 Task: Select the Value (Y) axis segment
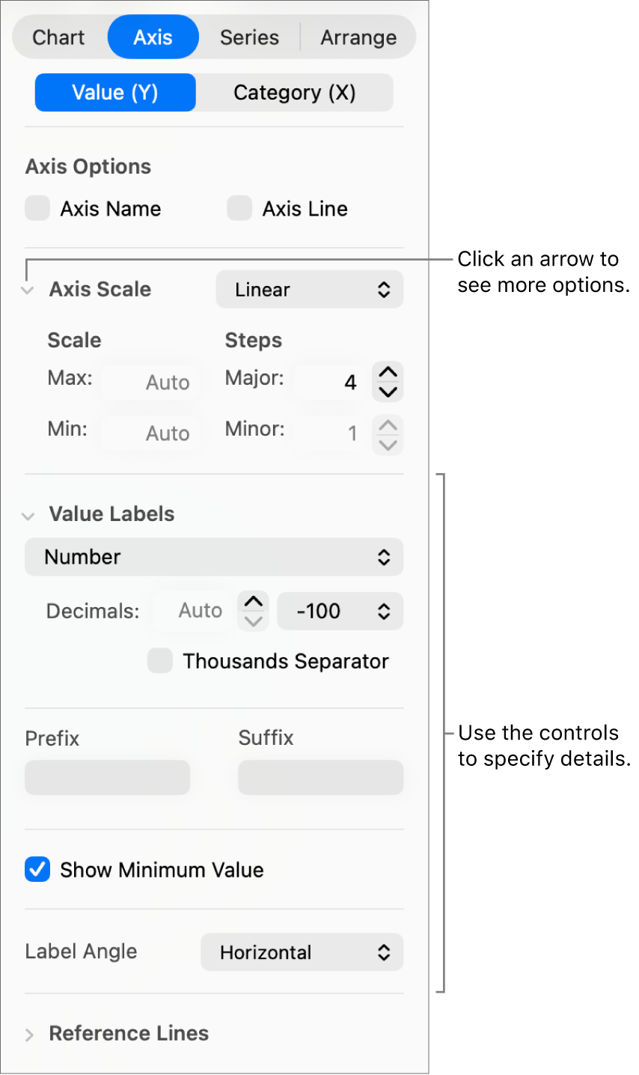pos(114,91)
